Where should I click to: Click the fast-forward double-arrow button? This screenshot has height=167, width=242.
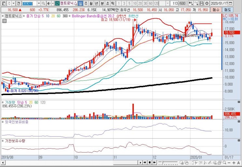154,162
